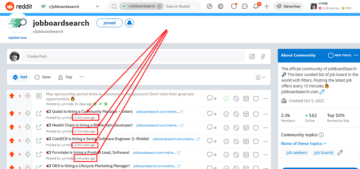360x169 pixels.
Task: Downvote the Formlabs Product Lead post
Action: click(28, 154)
